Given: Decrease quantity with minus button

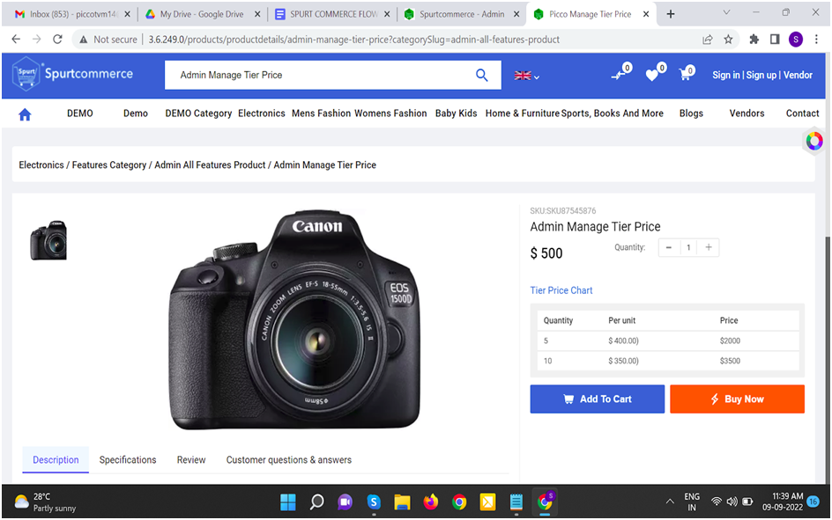Looking at the screenshot, I should tap(669, 247).
